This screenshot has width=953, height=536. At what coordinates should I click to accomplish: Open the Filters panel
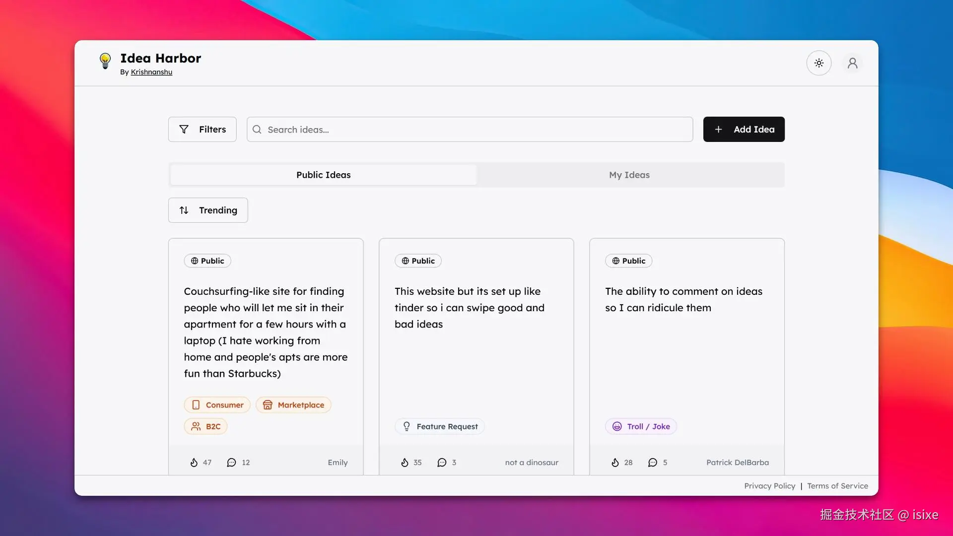pyautogui.click(x=202, y=130)
